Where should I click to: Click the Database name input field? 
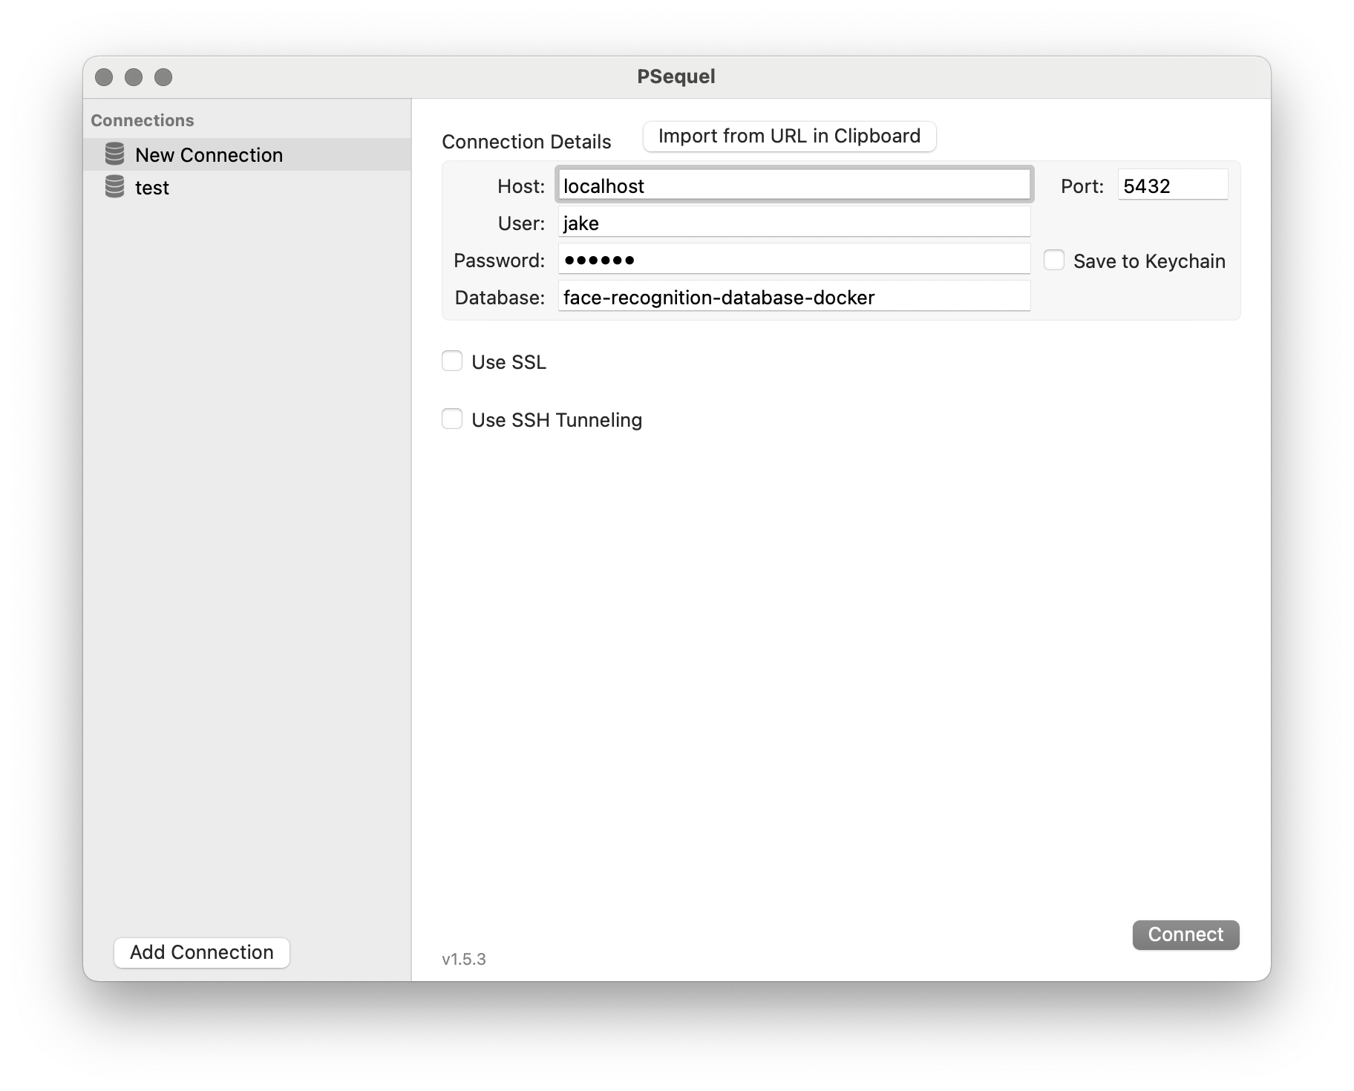[x=794, y=296]
